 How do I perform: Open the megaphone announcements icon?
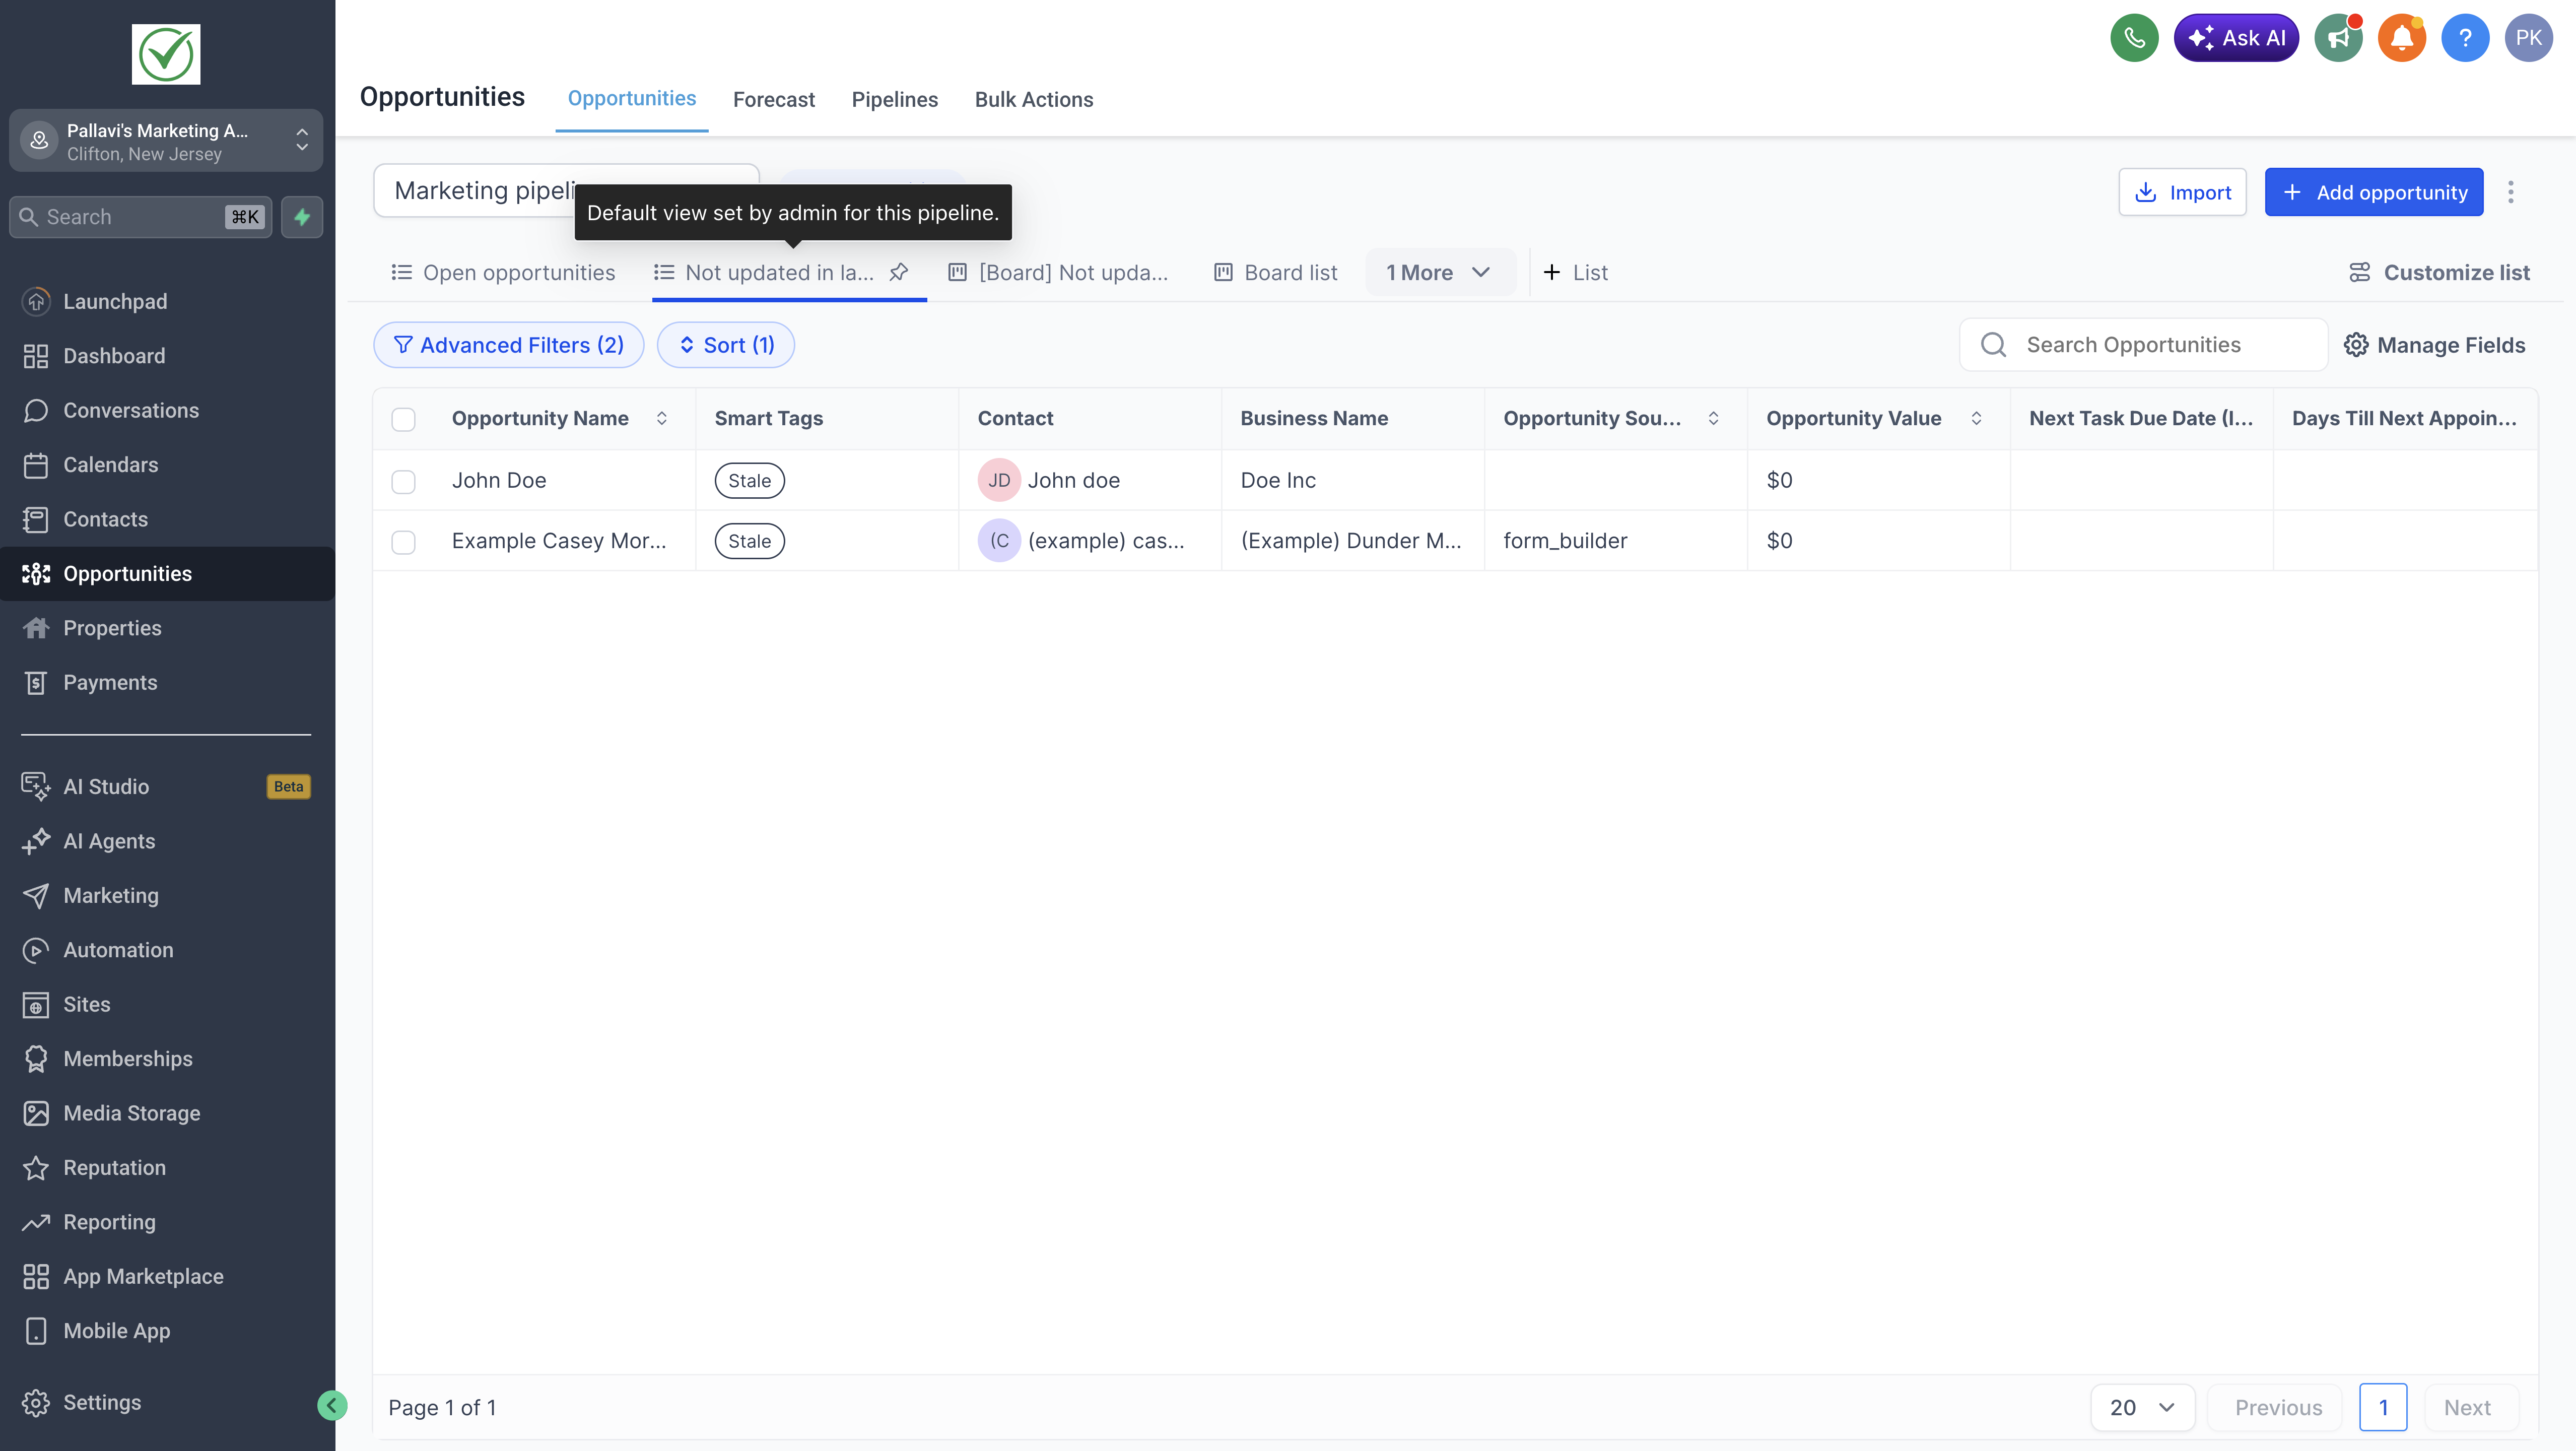point(2337,38)
